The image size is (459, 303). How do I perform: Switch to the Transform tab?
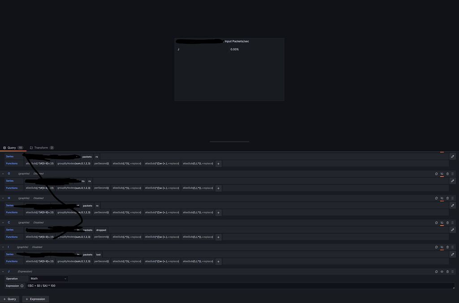point(41,147)
